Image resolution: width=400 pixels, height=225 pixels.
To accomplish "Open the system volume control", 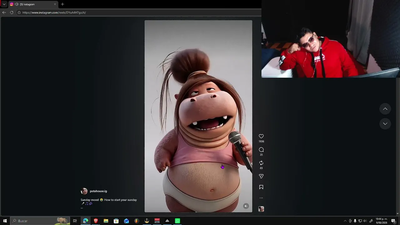I will (365, 221).
